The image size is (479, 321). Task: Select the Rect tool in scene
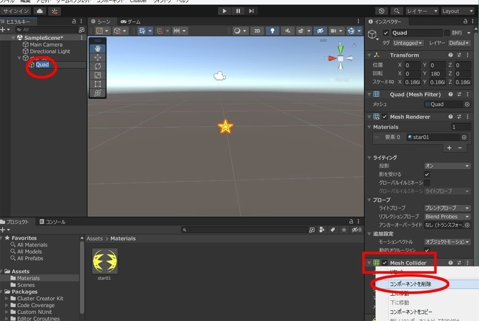98,84
